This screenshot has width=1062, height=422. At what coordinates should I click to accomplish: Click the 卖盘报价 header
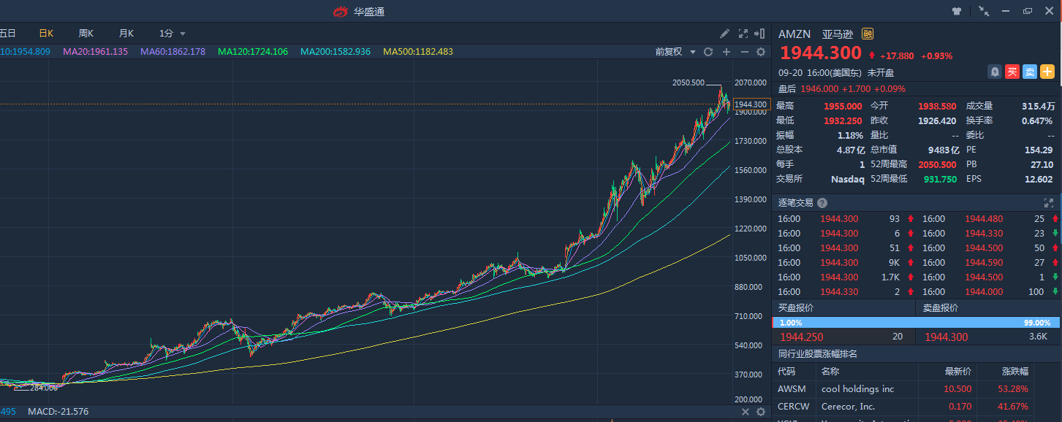click(940, 308)
